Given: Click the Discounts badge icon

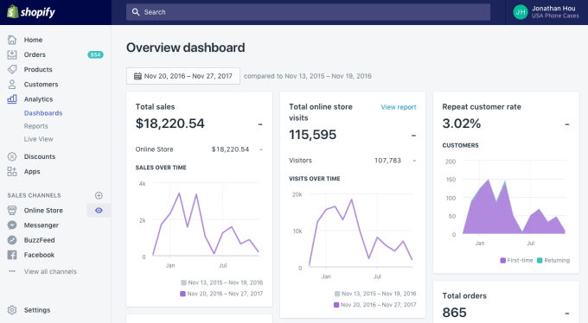Looking at the screenshot, I should coord(12,156).
